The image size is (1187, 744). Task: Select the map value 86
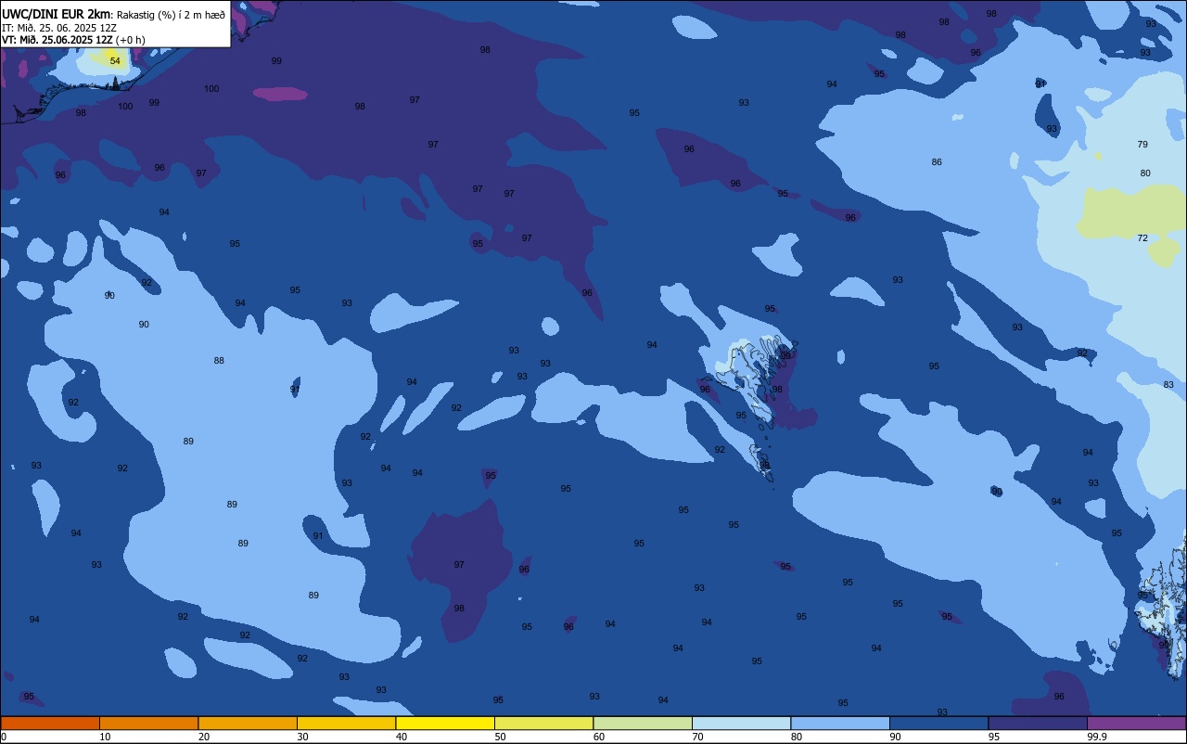click(937, 161)
